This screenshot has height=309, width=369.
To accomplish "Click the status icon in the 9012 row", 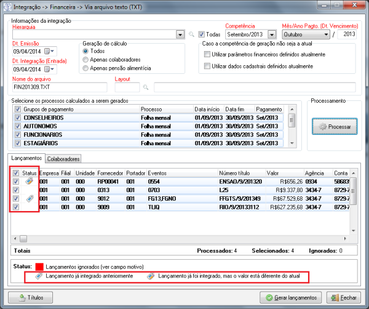I will (29, 199).
